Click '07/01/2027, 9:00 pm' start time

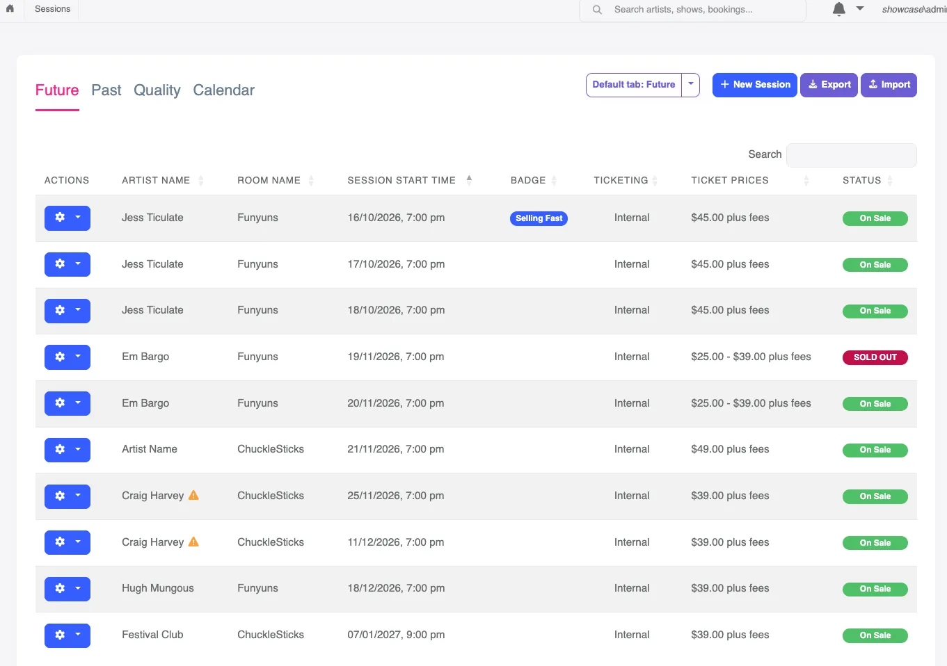tap(396, 635)
